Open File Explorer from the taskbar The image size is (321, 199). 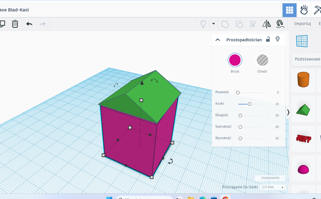click(191, 198)
